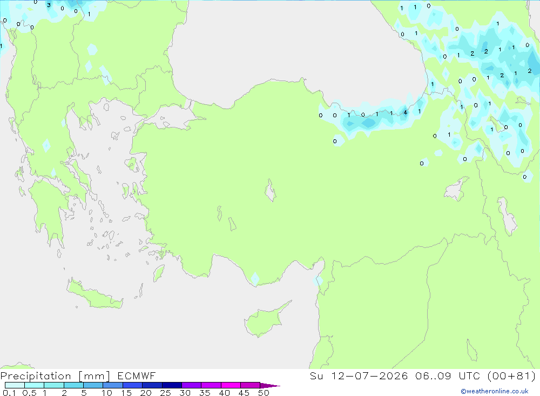Viewport: 540px width, 396px height.
Task: Select the 2–5 mm legend color box
Action: [x=73, y=385]
